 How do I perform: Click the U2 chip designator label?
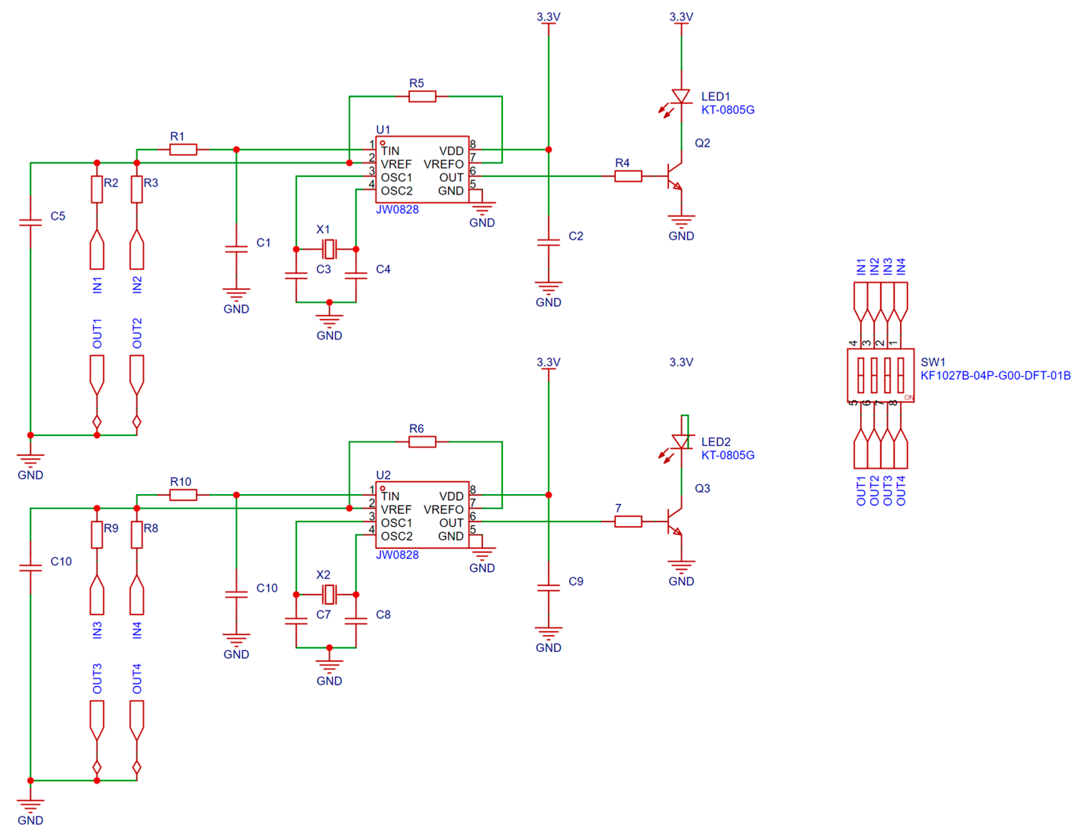coord(383,475)
